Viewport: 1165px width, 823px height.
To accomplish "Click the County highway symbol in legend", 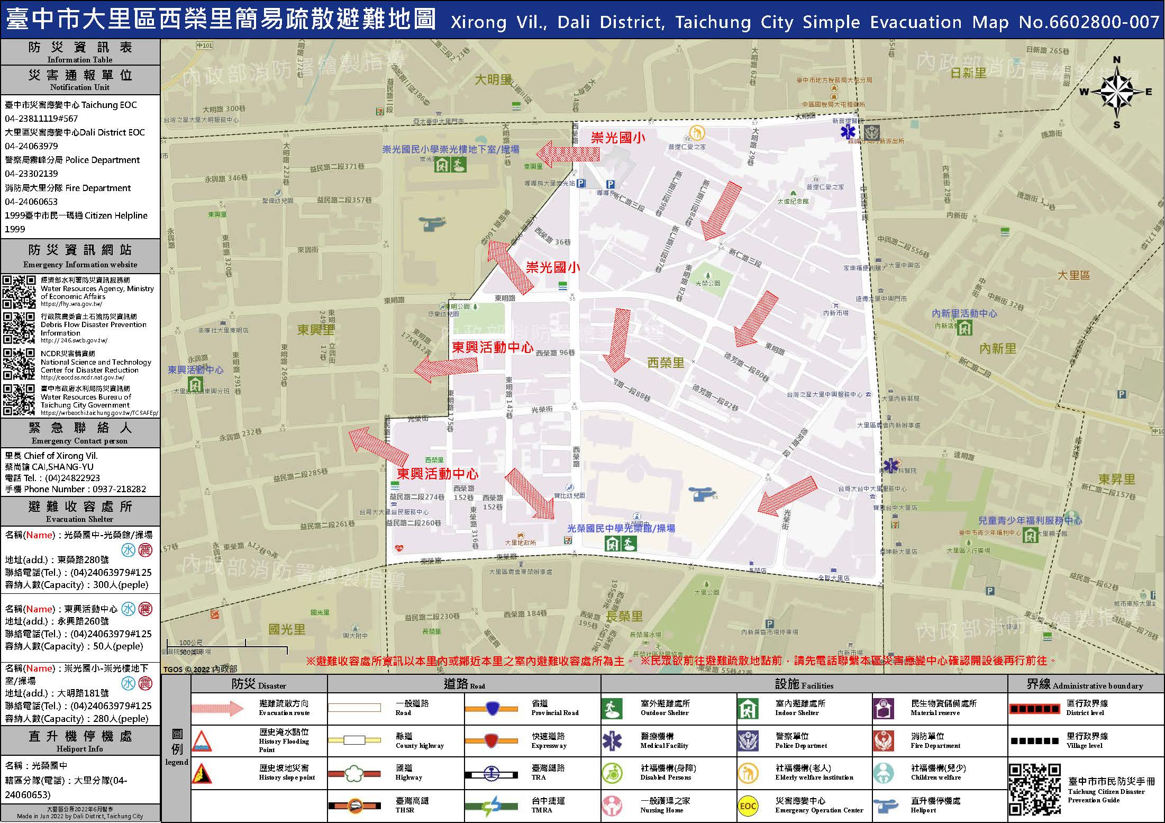I will click(354, 740).
